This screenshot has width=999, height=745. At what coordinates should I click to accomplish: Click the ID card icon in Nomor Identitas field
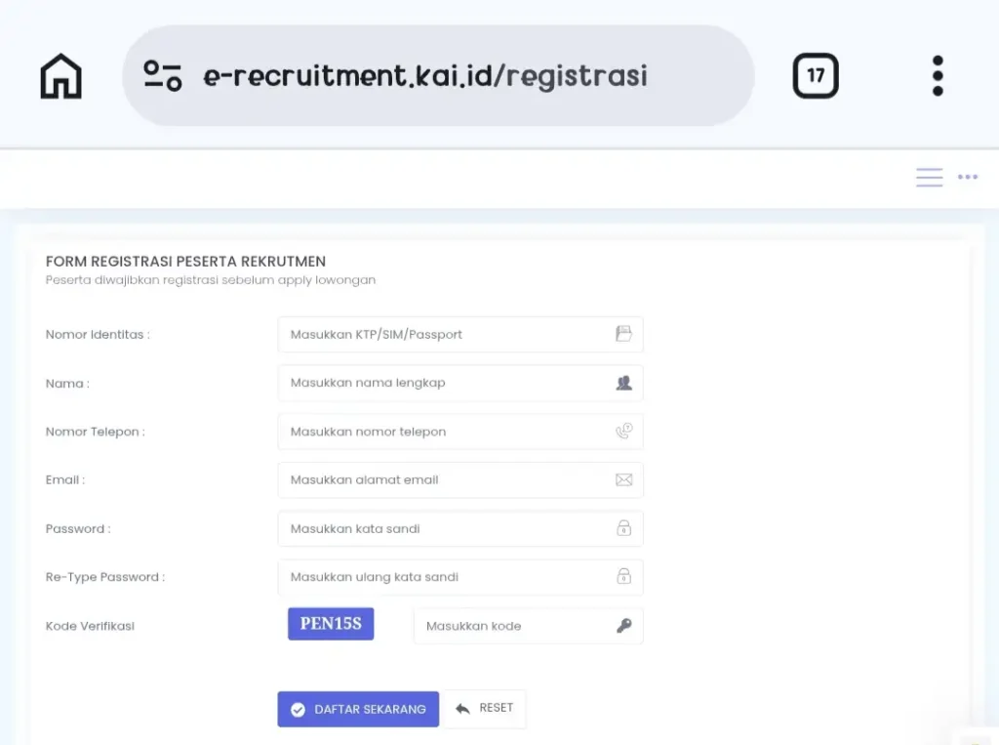[623, 334]
